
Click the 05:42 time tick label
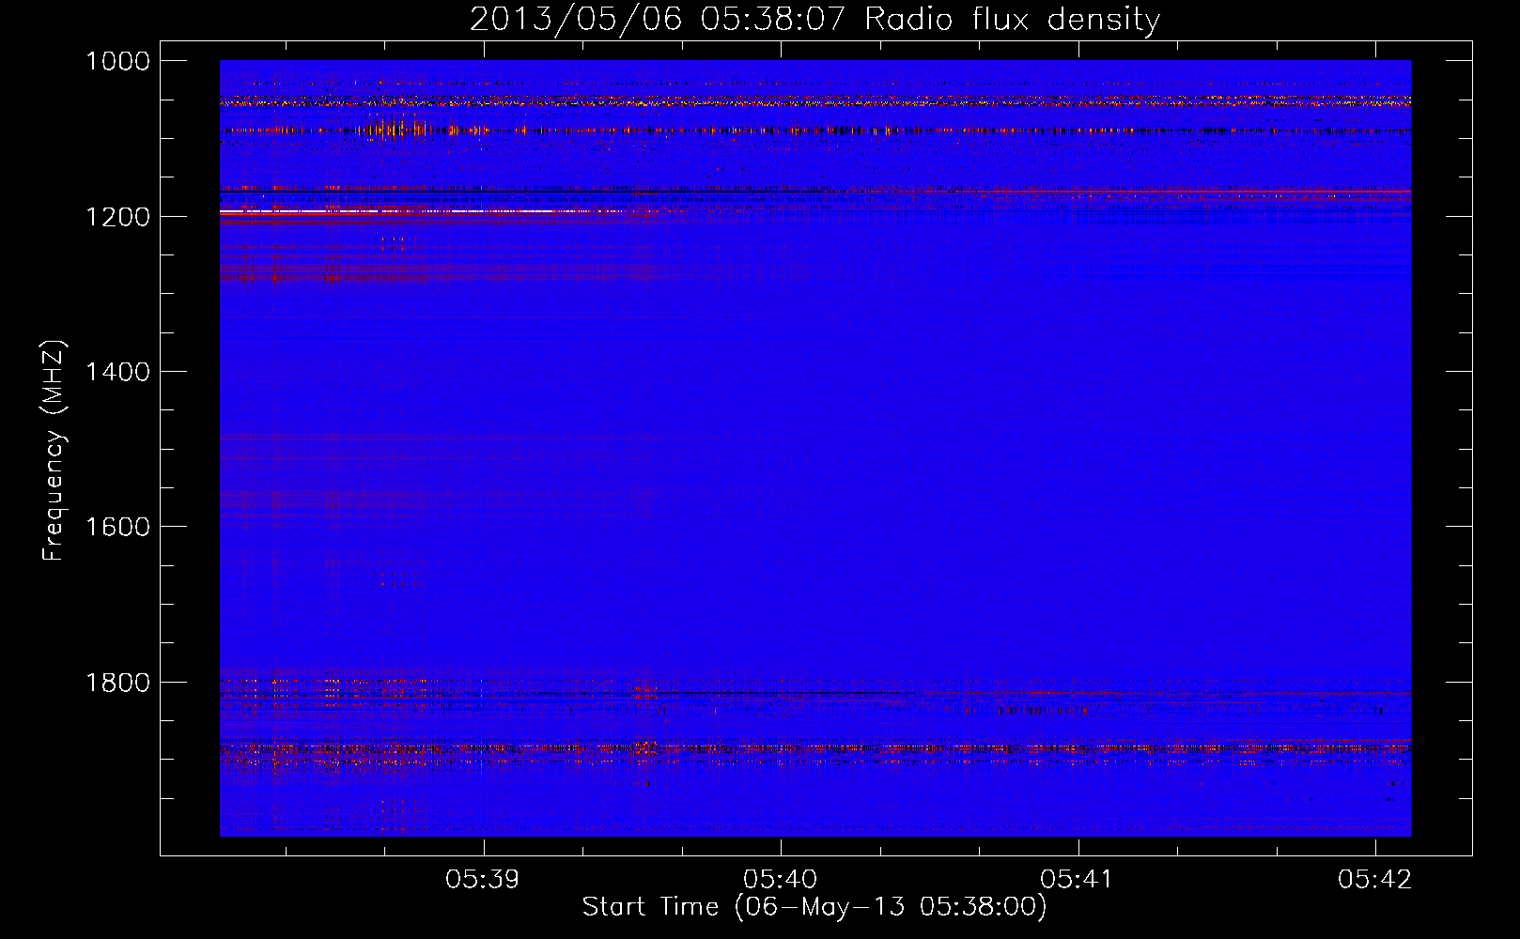1375,879
